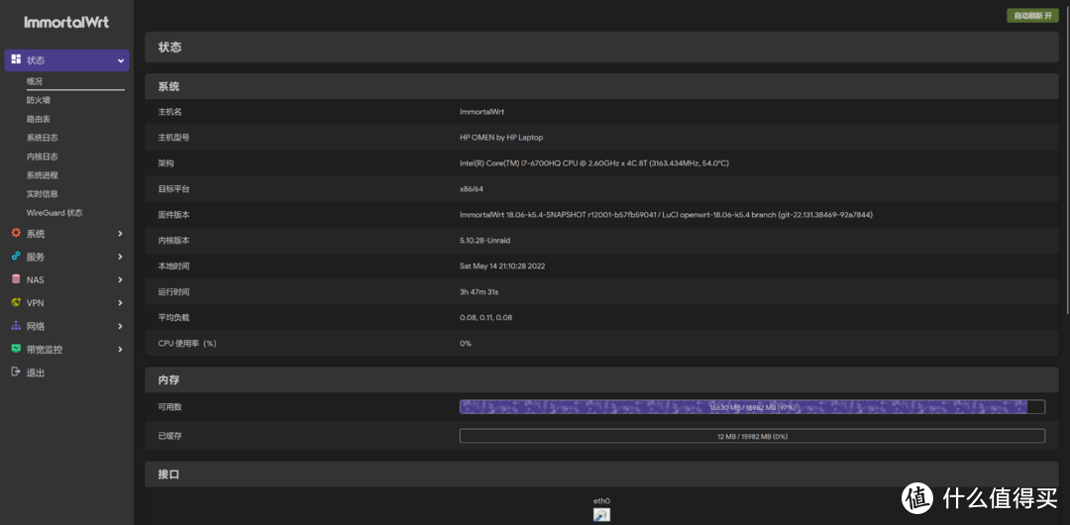Viewport: 1070px width, 525px height.
Task: Click the 可用数 memory progress bar
Action: pyautogui.click(x=752, y=407)
